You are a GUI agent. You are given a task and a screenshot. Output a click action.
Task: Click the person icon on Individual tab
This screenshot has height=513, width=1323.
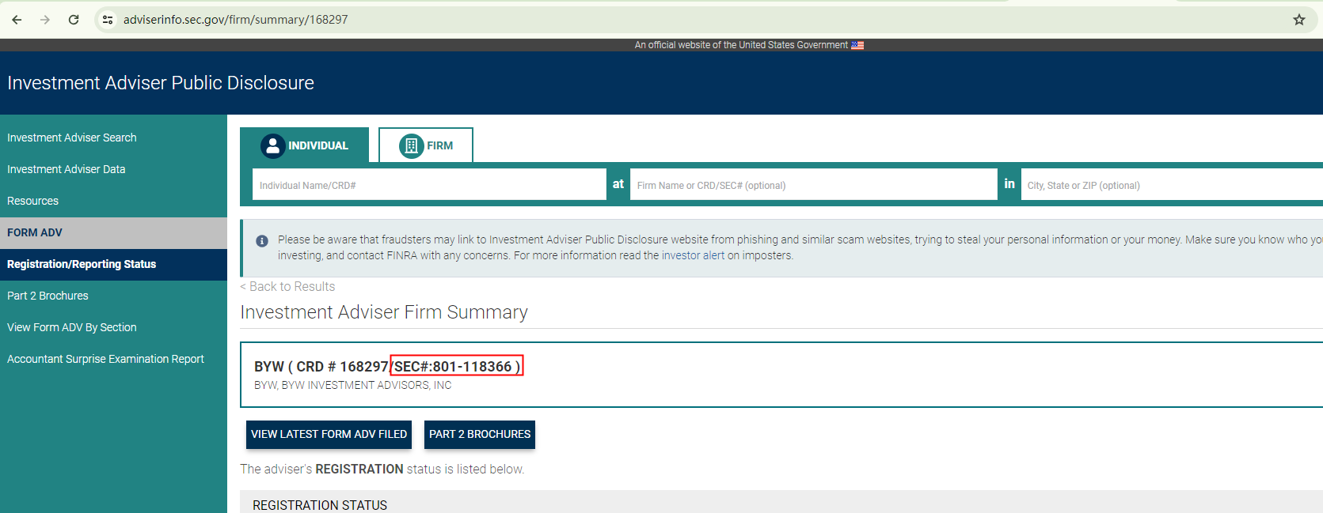(x=273, y=145)
